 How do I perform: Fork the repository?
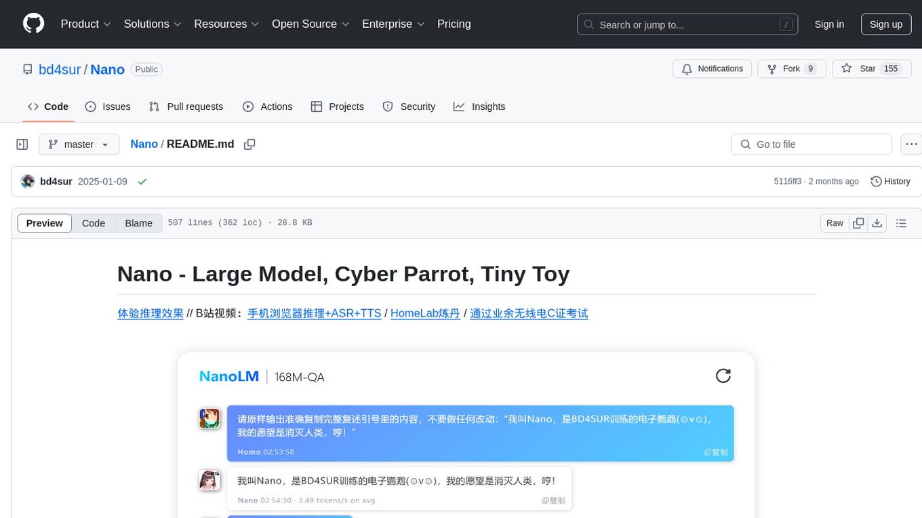pos(791,68)
